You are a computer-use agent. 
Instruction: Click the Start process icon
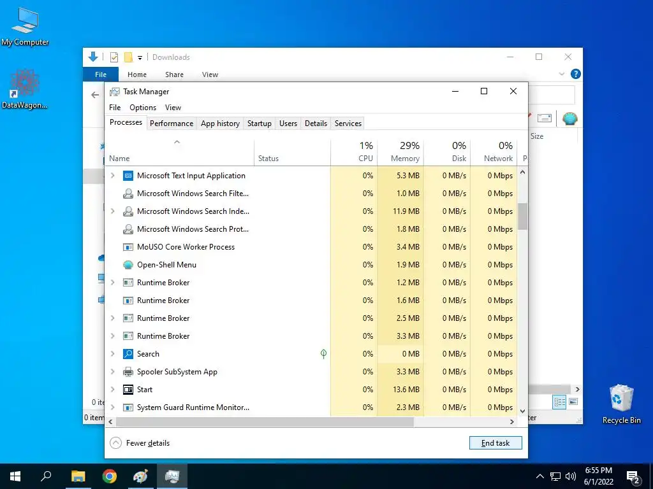128,390
